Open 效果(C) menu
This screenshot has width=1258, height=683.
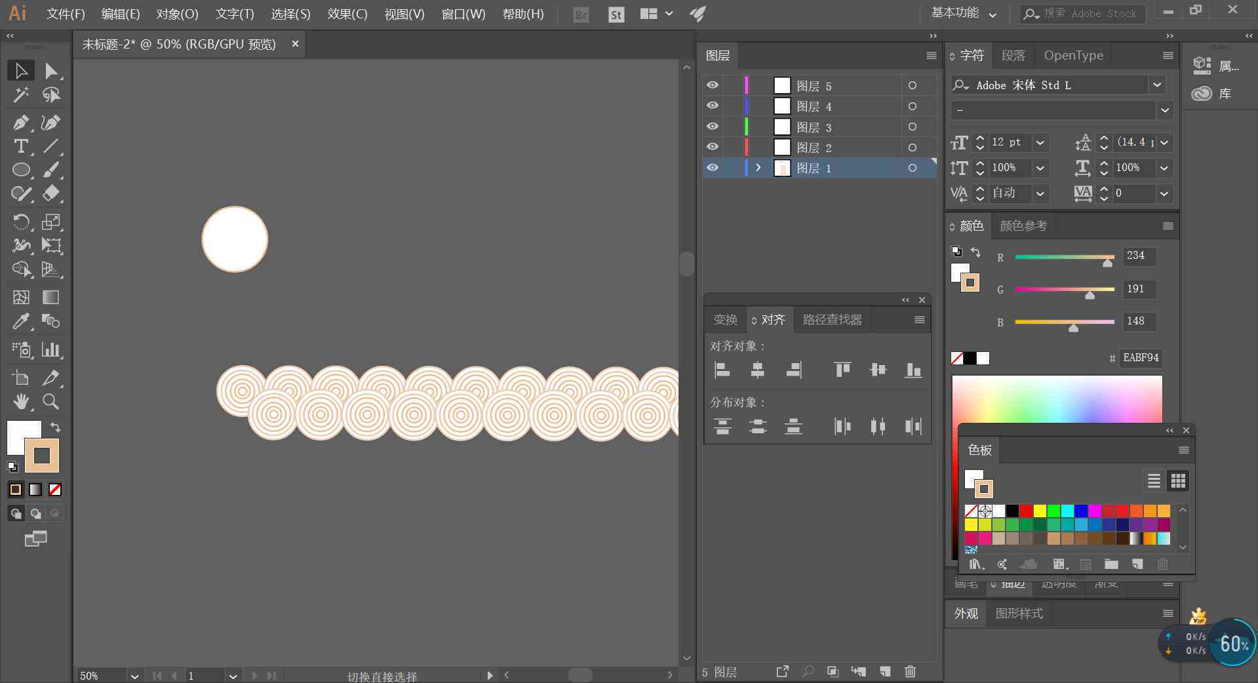(x=347, y=14)
